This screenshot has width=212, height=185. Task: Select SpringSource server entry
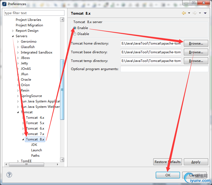point(31,96)
